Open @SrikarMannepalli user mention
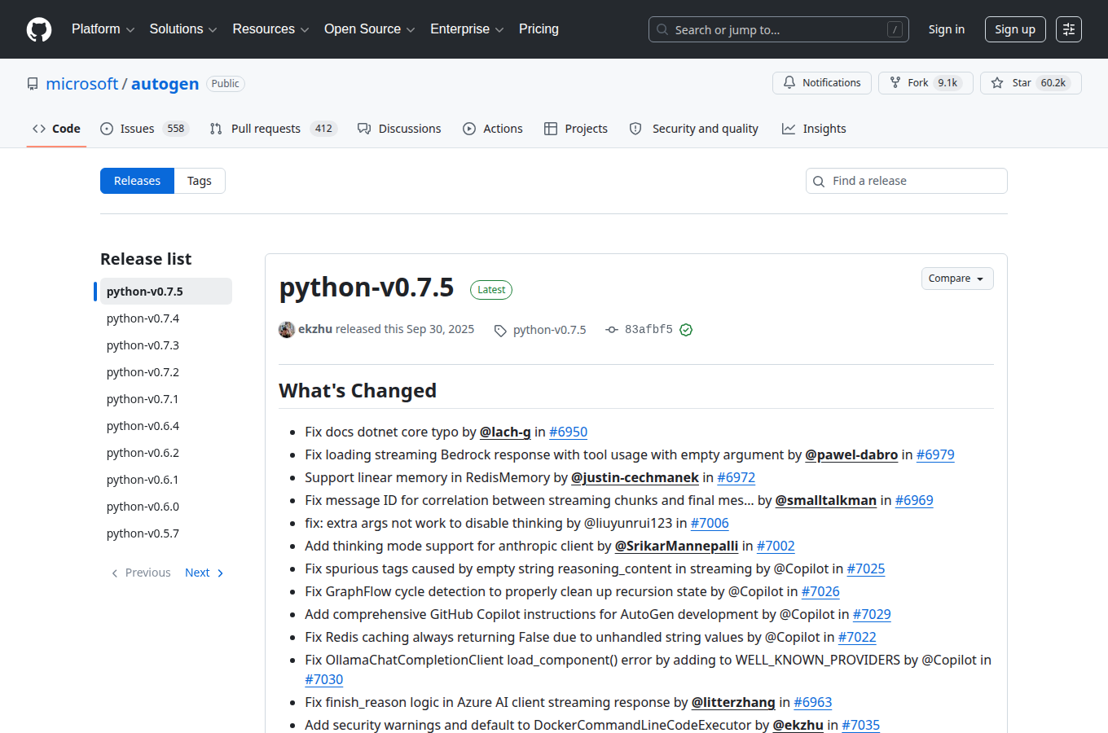 tap(676, 546)
